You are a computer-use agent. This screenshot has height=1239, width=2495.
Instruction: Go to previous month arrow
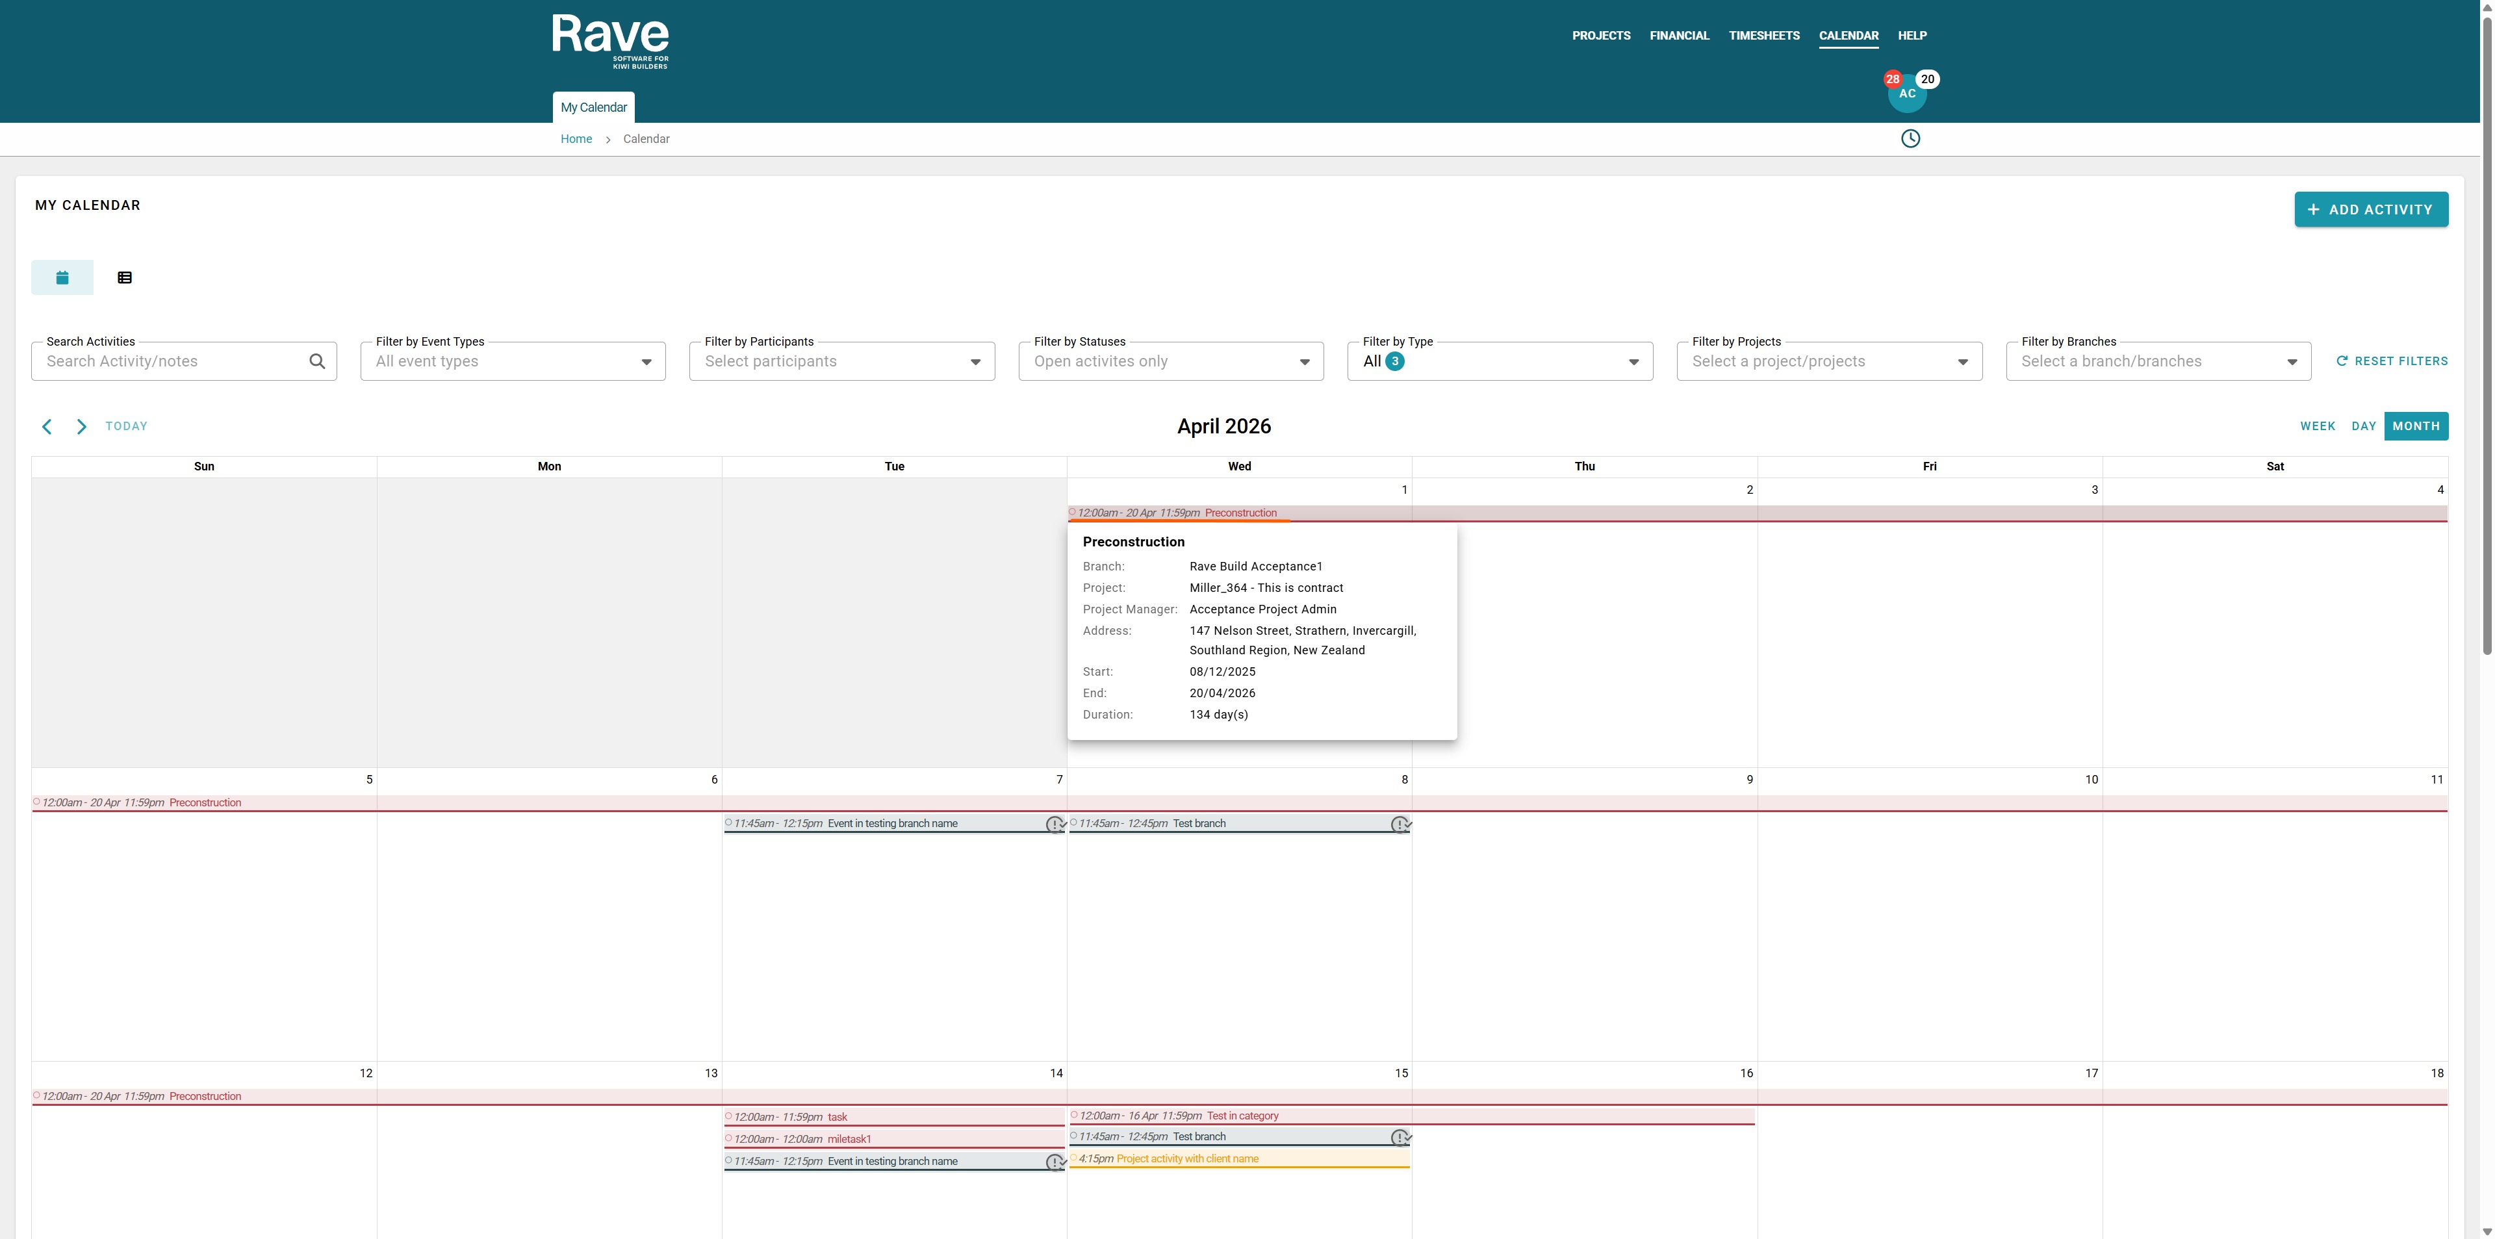pyautogui.click(x=47, y=426)
